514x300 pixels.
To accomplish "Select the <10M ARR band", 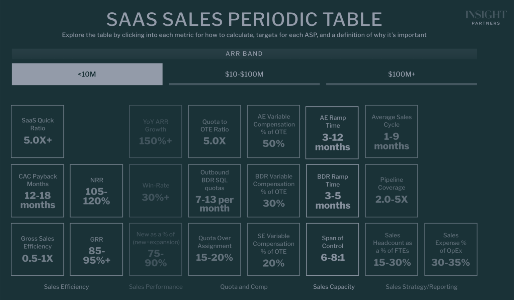I will point(87,74).
